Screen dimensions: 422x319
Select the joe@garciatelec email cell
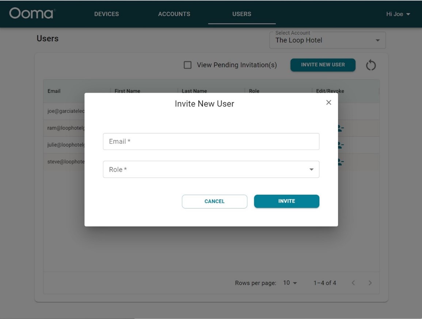(66, 111)
